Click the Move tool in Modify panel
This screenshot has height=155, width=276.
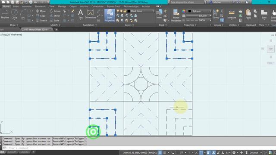(41, 11)
